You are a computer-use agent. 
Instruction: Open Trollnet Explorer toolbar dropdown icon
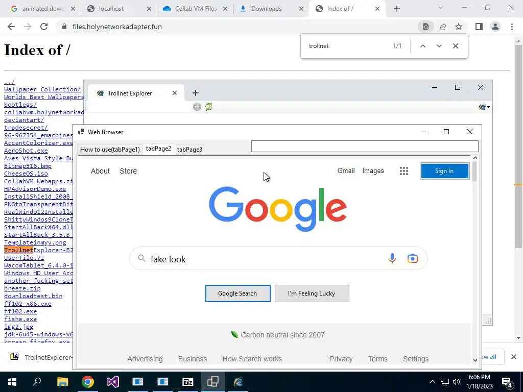pos(484,107)
